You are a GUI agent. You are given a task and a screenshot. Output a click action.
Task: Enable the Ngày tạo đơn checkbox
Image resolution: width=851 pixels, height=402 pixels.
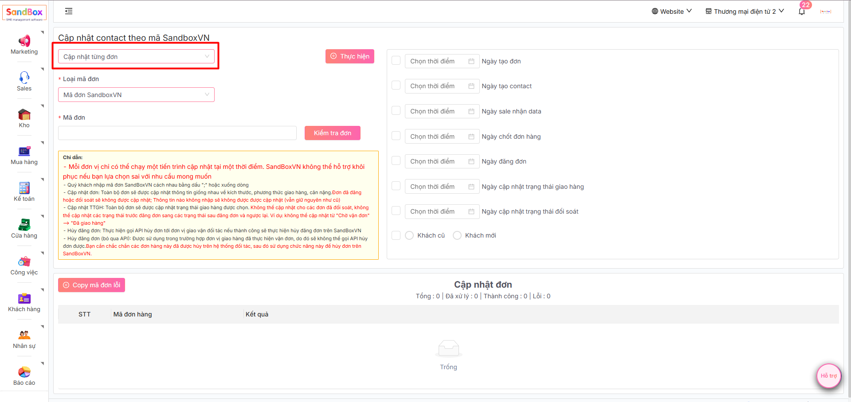coord(396,61)
